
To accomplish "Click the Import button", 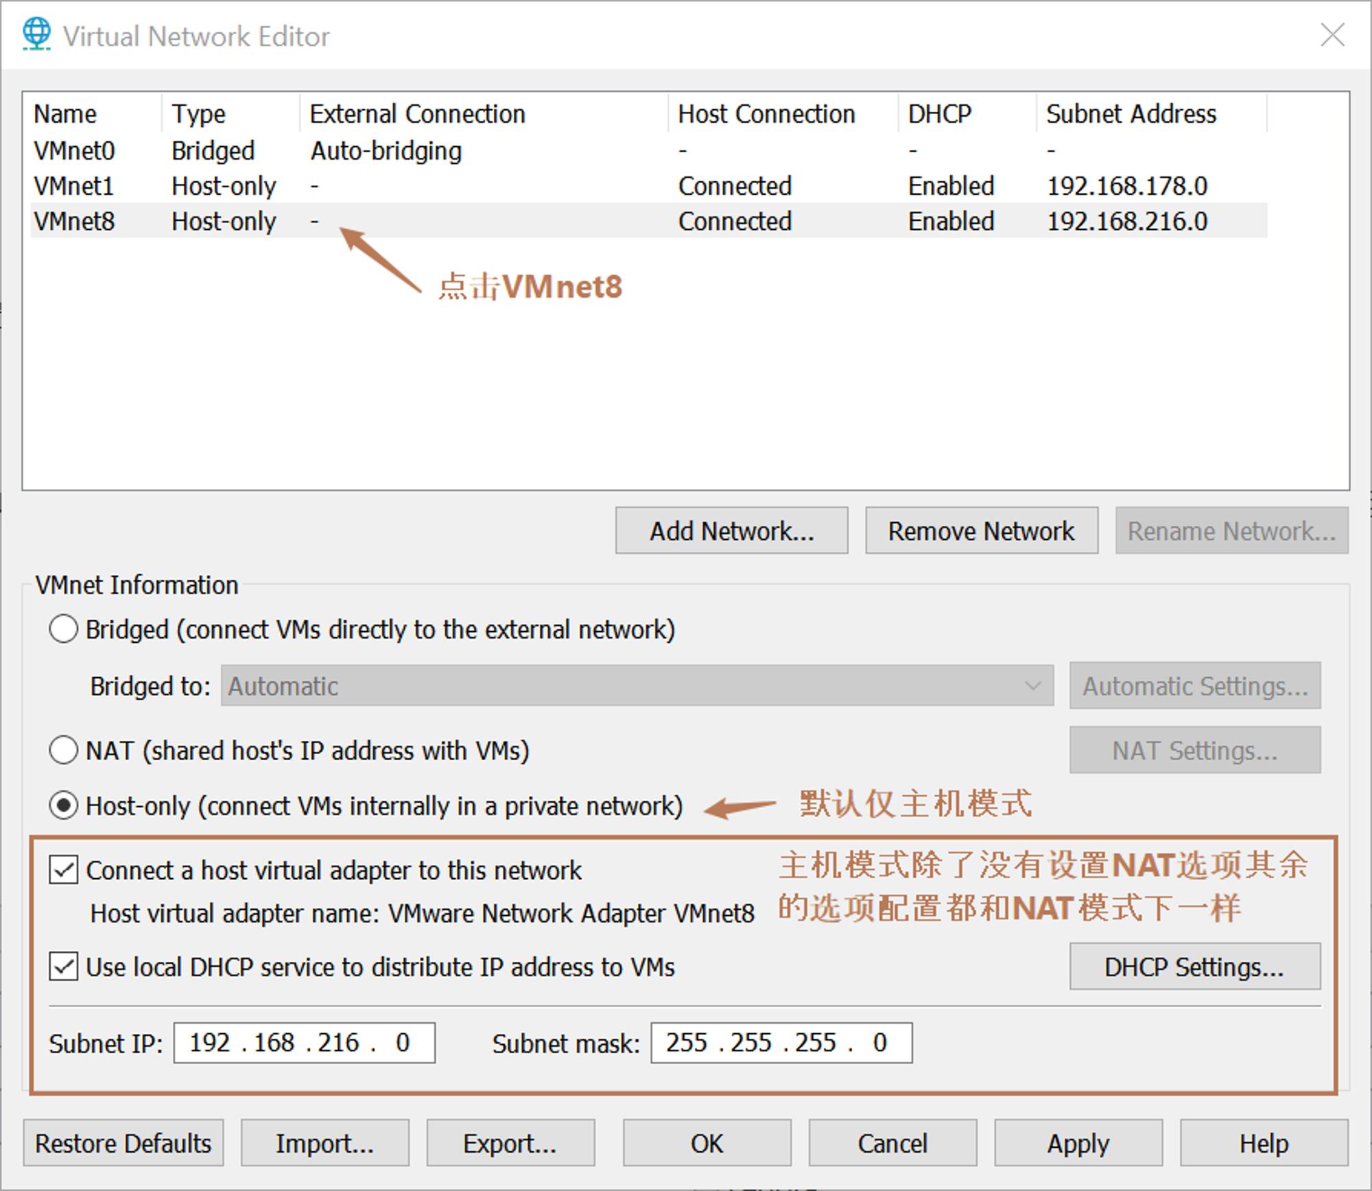I will coord(324,1143).
